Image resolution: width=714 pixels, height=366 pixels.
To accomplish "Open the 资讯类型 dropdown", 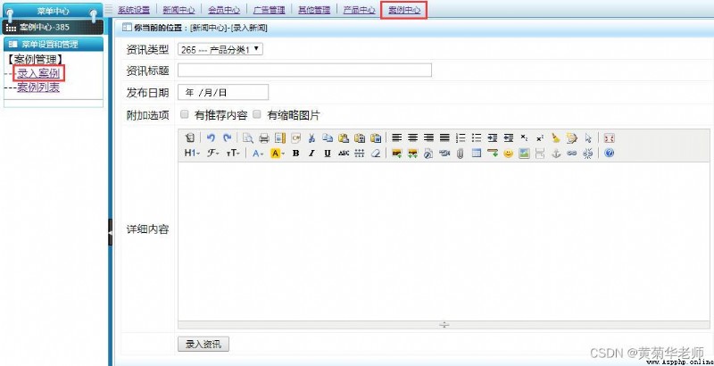I will [220, 49].
